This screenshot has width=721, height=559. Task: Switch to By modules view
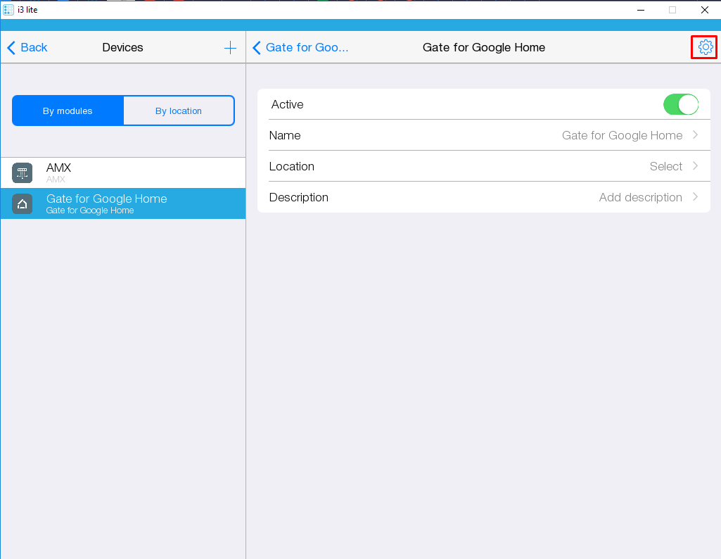tap(68, 111)
